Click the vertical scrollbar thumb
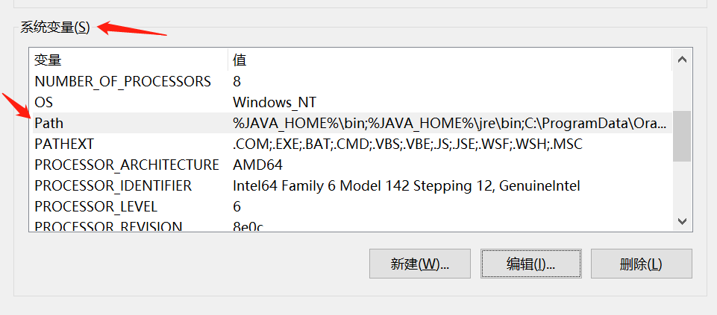The image size is (717, 315). pos(682,136)
